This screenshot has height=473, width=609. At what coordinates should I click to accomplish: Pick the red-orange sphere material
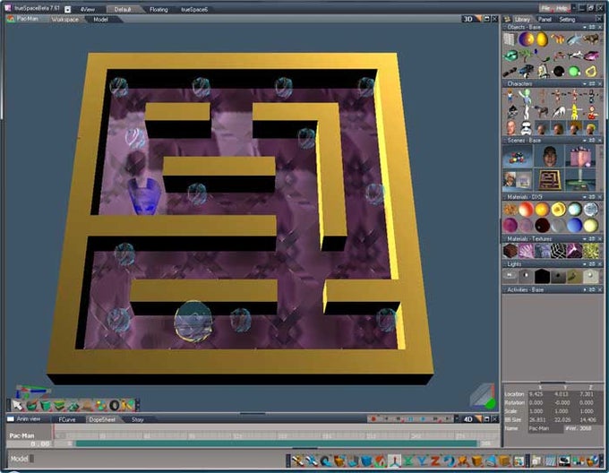click(x=526, y=210)
